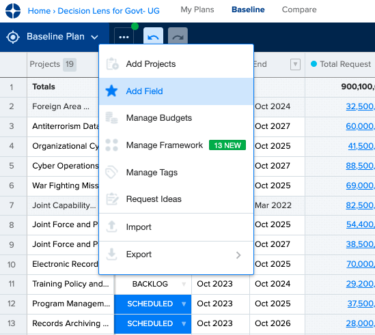This screenshot has height=335, width=375.
Task: Click the Request Ideas notepad icon
Action: coord(112,199)
